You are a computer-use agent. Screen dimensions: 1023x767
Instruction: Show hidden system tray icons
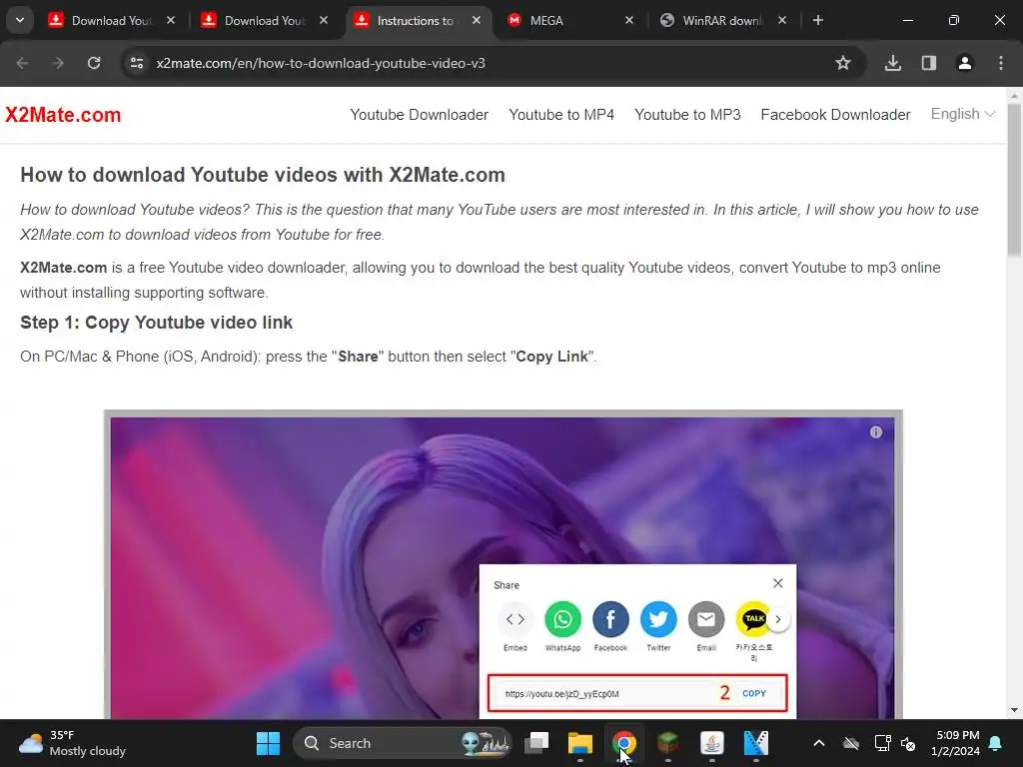[x=819, y=743]
